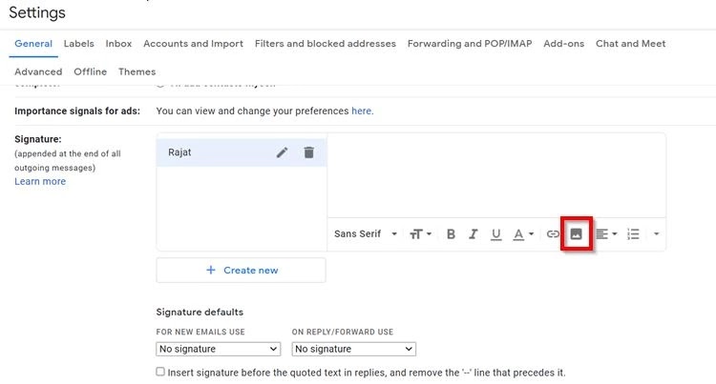Open the Learn more link
This screenshot has height=384, width=716.
(40, 181)
